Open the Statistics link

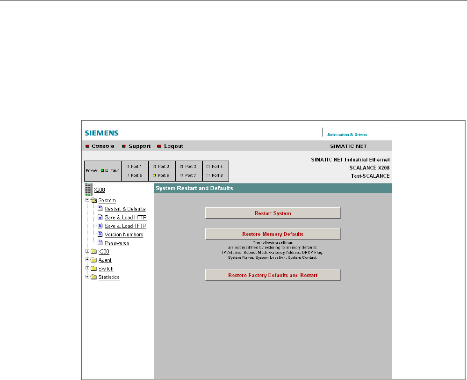point(109,277)
